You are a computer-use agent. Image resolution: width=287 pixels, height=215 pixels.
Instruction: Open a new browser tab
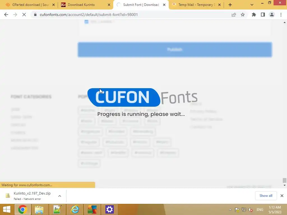230,5
